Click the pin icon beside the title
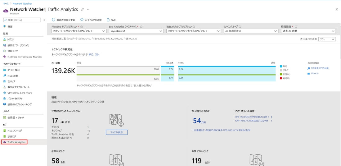341x166 pixels. (x=83, y=10)
